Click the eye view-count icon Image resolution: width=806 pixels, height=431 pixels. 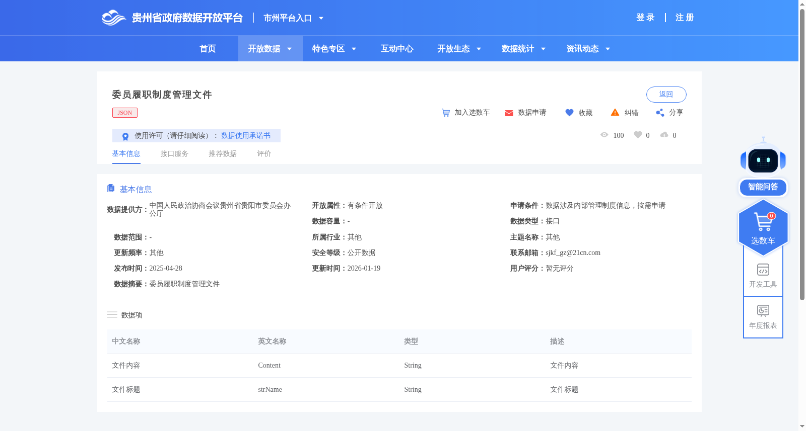(x=604, y=135)
